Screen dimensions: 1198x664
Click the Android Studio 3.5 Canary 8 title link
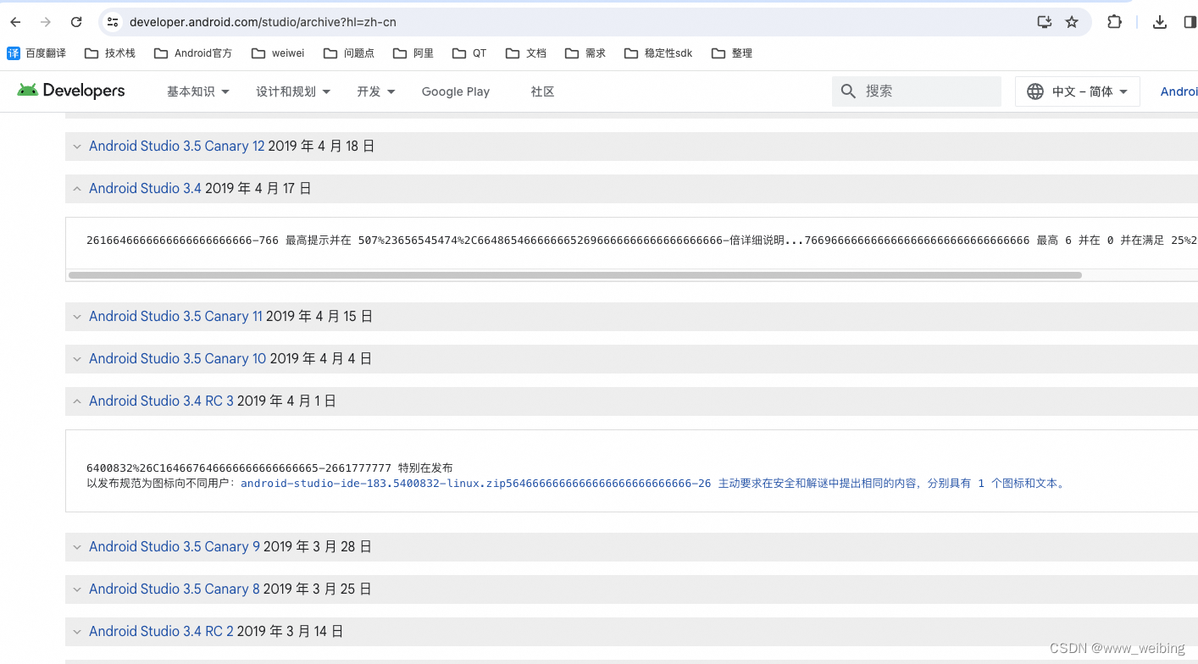(175, 589)
